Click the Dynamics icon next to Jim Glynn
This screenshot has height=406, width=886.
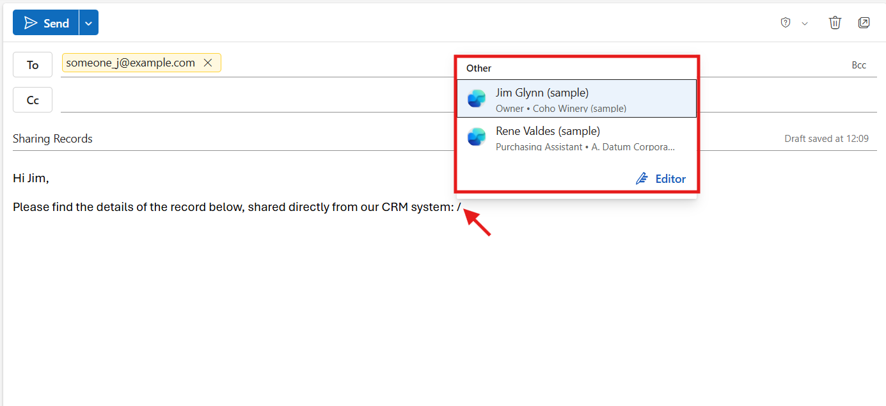[477, 98]
